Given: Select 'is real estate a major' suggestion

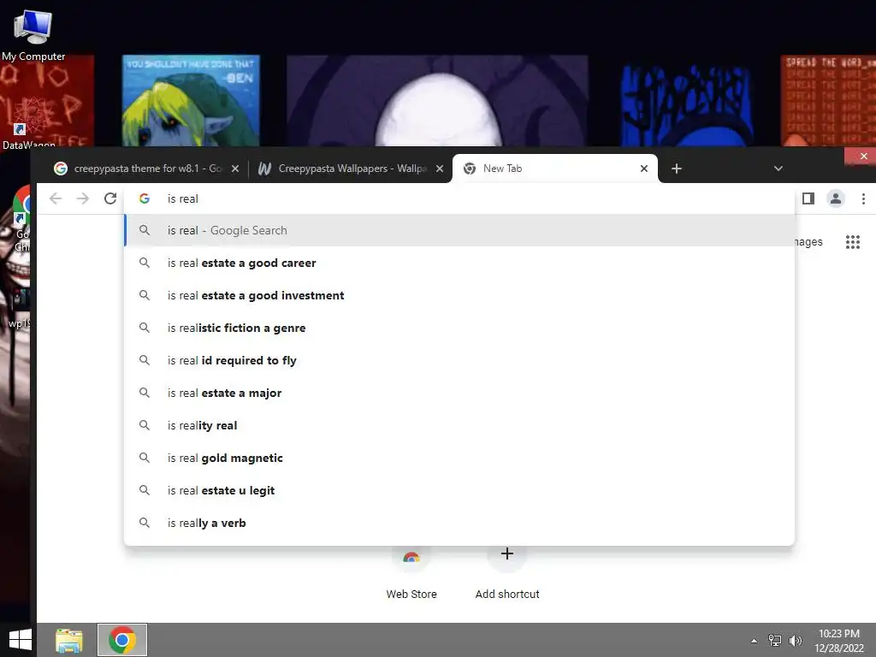Looking at the screenshot, I should tap(459, 393).
